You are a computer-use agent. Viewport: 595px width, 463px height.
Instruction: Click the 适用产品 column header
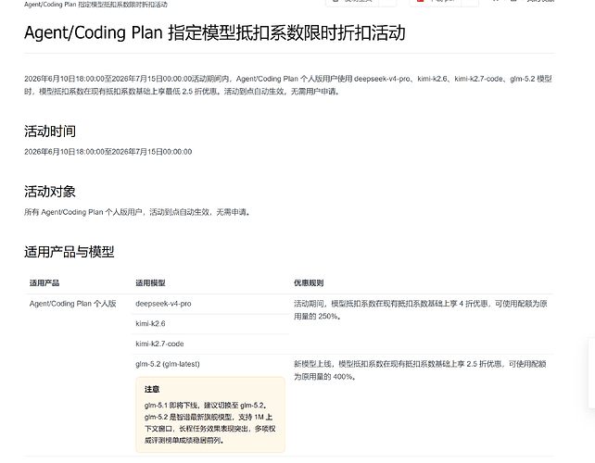(x=44, y=282)
